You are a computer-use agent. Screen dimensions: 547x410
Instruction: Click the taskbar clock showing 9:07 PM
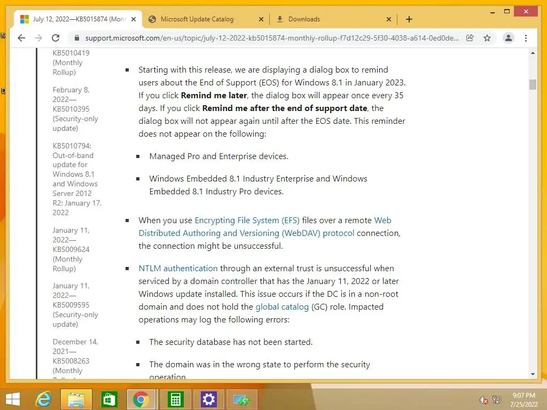[x=523, y=400]
